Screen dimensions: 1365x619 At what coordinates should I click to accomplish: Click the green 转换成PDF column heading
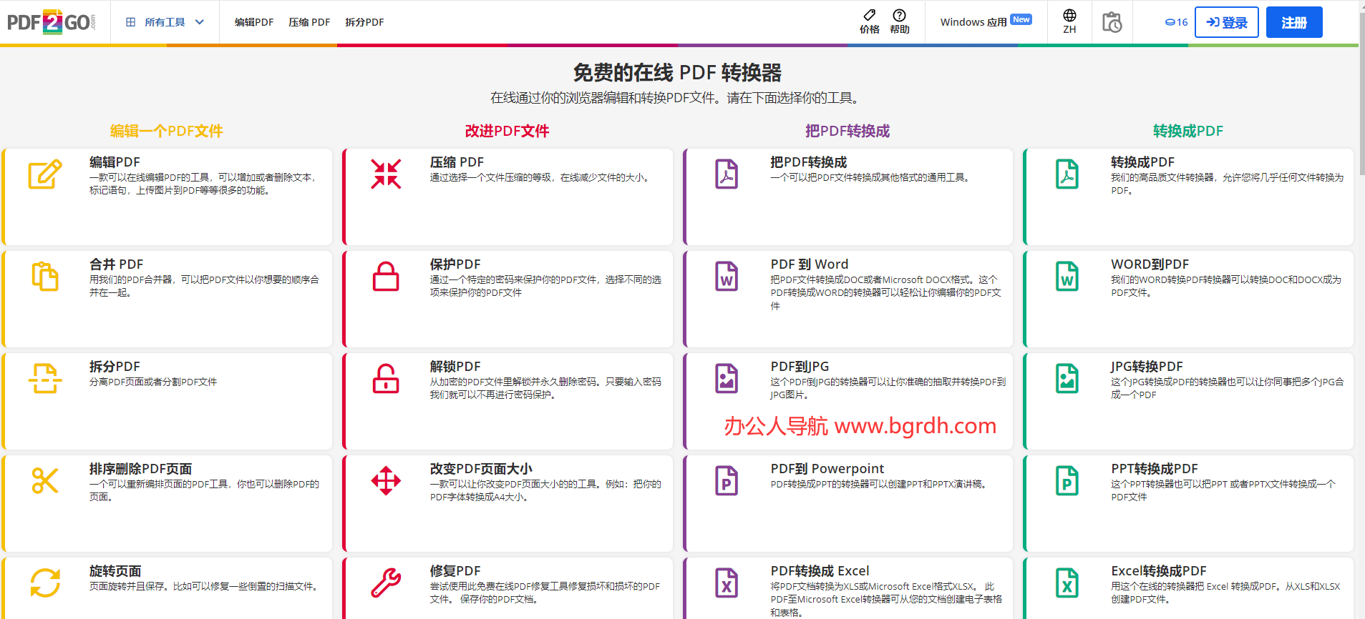(1188, 131)
